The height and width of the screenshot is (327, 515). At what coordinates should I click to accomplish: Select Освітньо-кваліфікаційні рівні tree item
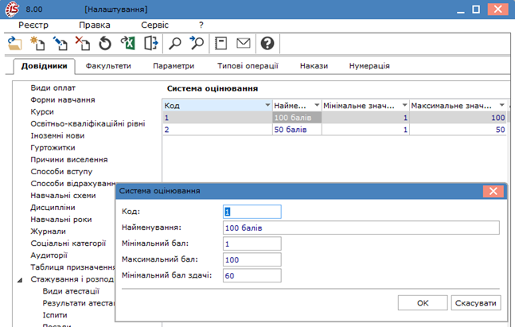click(88, 124)
